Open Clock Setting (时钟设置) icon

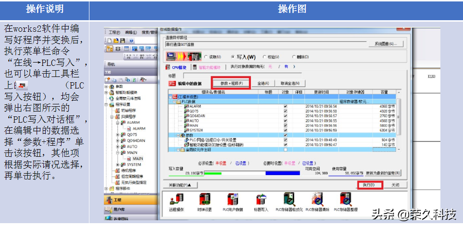point(205,202)
